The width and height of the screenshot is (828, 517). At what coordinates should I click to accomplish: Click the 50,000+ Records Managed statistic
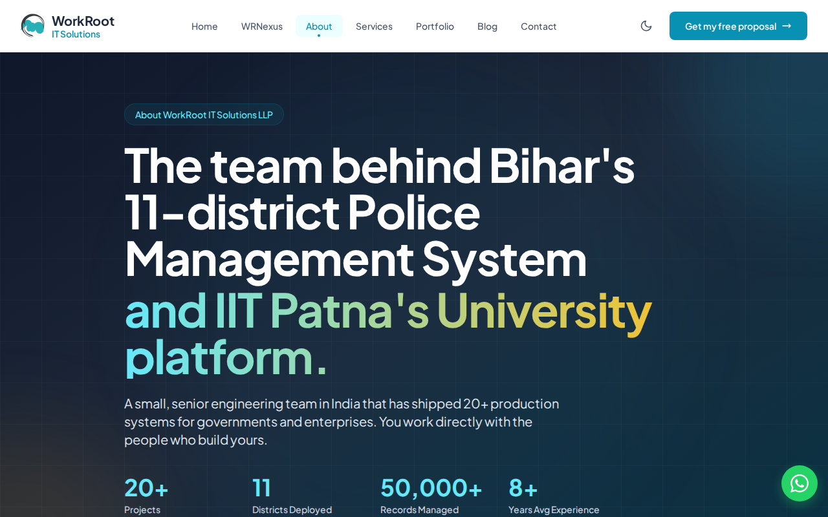431,496
